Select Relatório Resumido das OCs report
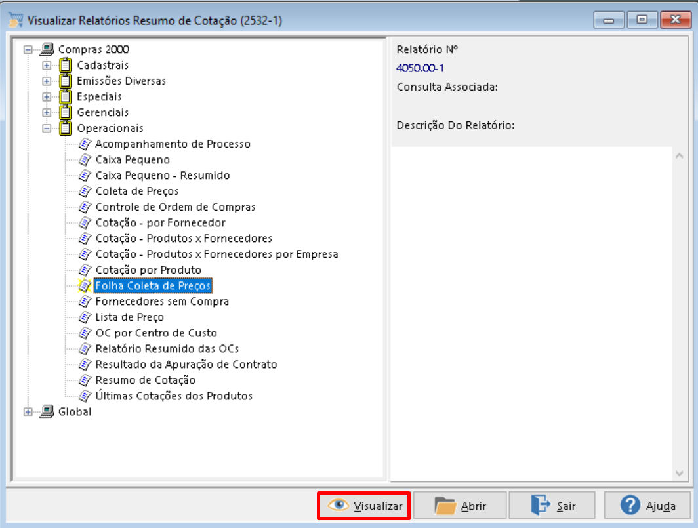Image resolution: width=698 pixels, height=528 pixels. click(167, 348)
